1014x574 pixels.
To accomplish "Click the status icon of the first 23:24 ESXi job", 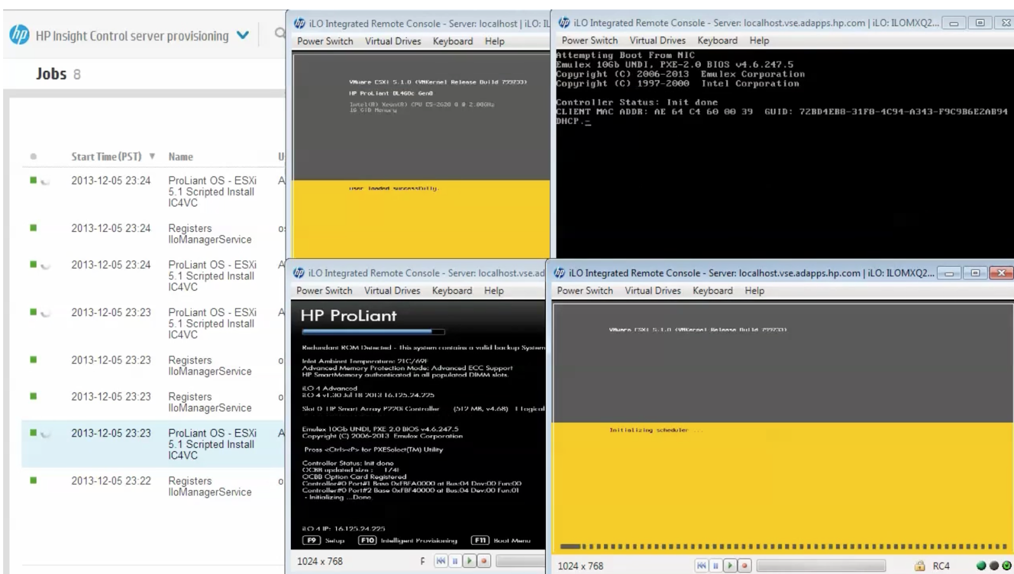I will coord(34,180).
